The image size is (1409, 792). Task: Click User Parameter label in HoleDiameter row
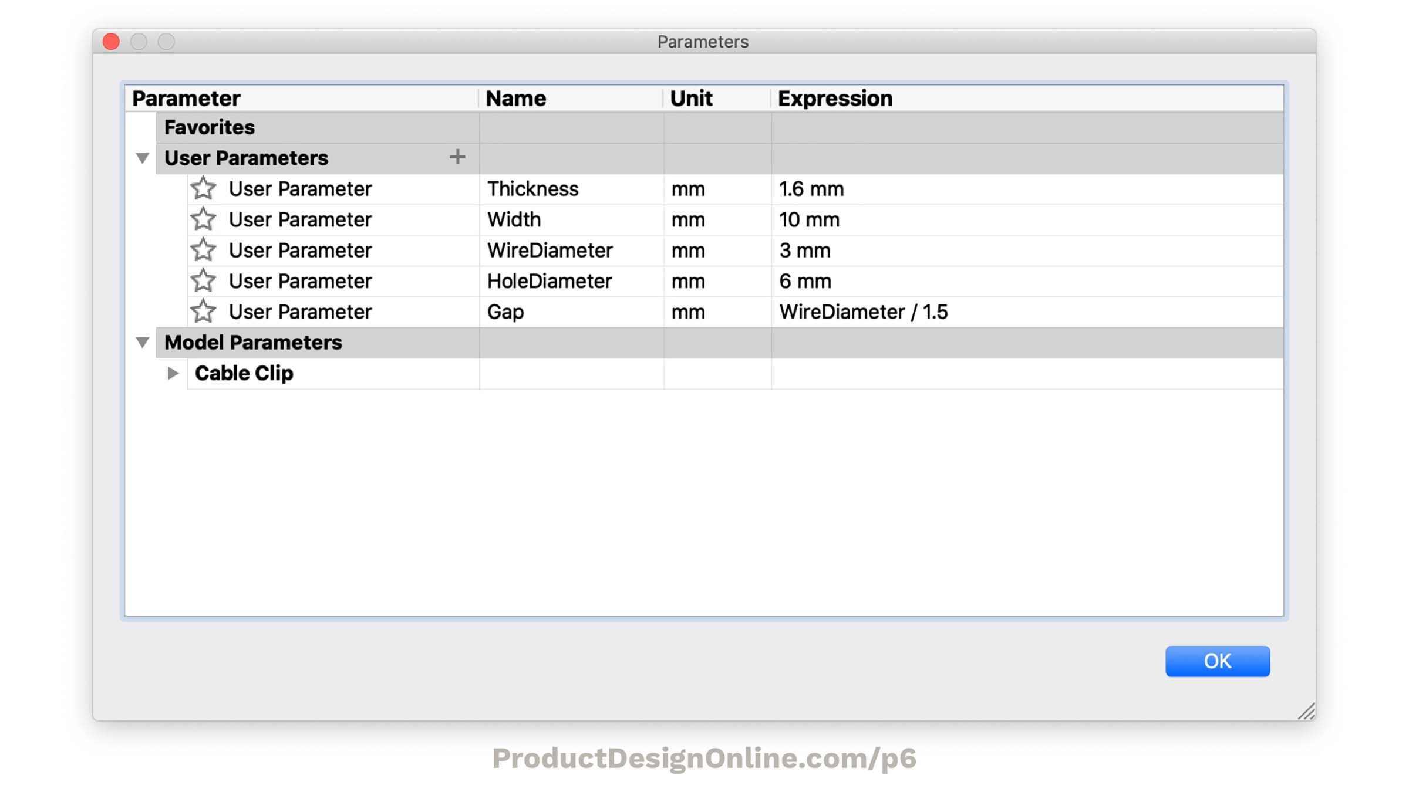pyautogui.click(x=300, y=281)
